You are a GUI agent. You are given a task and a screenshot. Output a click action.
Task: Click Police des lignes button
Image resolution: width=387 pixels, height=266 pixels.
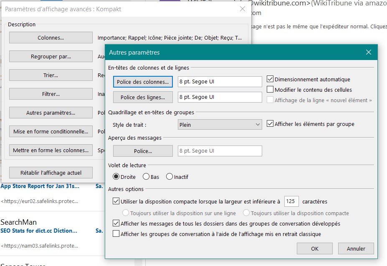click(143, 98)
